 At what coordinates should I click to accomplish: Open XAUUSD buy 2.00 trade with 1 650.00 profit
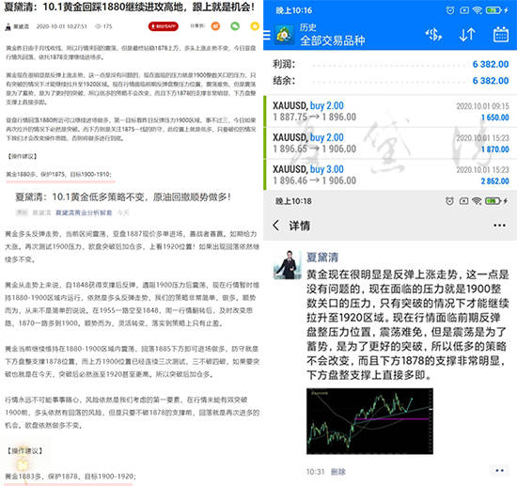tap(390, 111)
